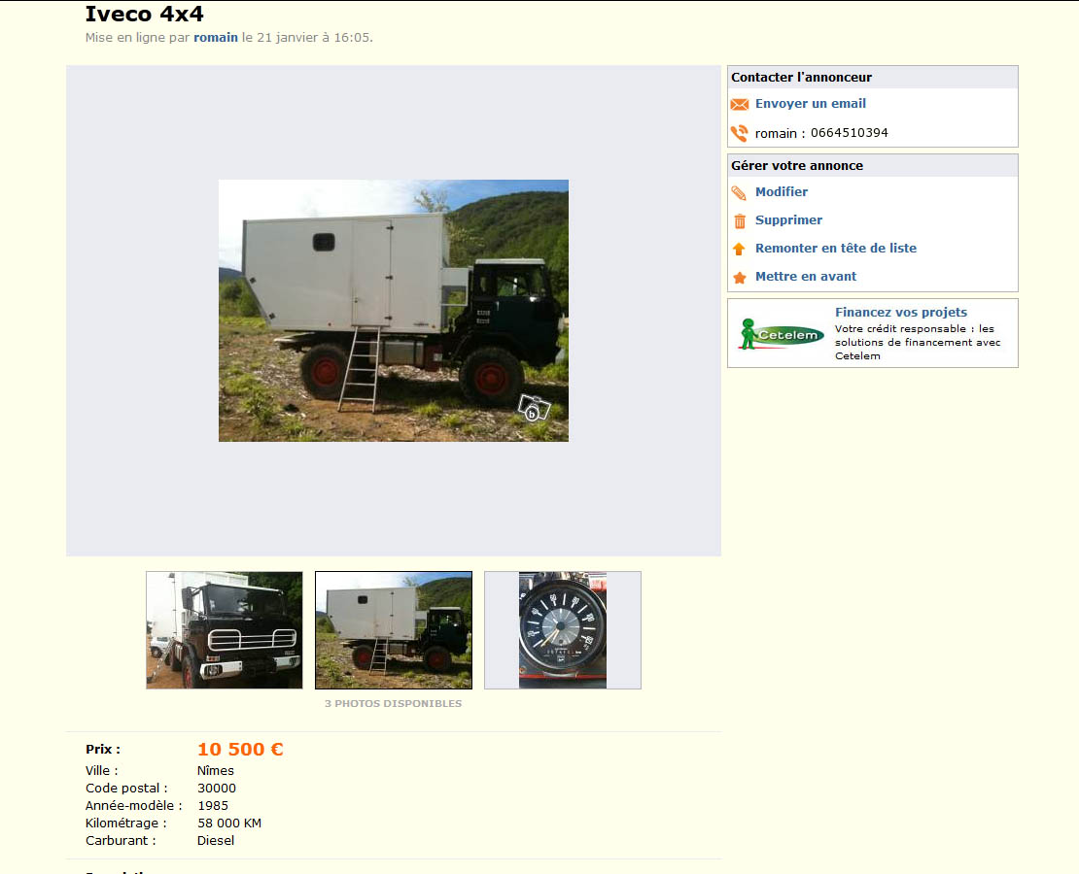Click the phone number 0664510394
The width and height of the screenshot is (1079, 874).
(850, 133)
